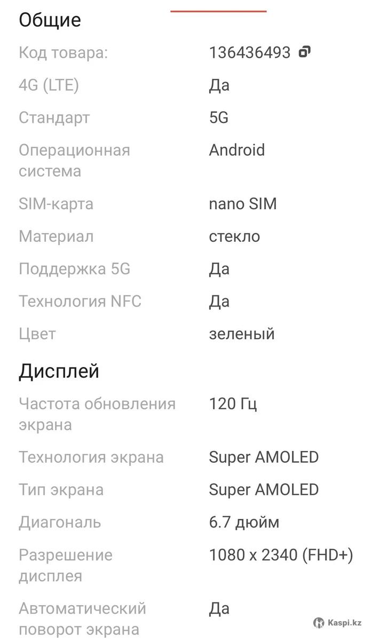The image size is (372, 642).
Task: Click the 'Тип экрана' label
Action: 61,490
